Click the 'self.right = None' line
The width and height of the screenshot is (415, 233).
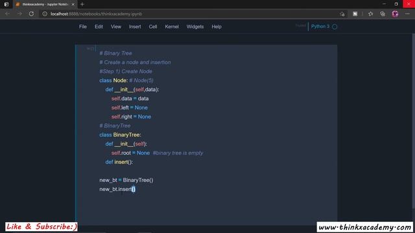[x=131, y=116]
